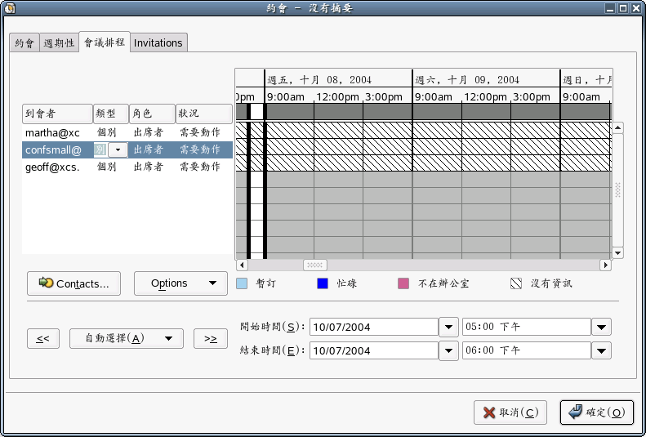The height and width of the screenshot is (437, 646).
Task: Expand the type dropdown in confsmall row
Action: pos(118,150)
